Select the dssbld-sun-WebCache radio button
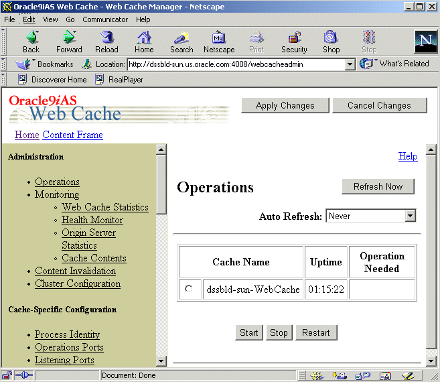 (189, 289)
